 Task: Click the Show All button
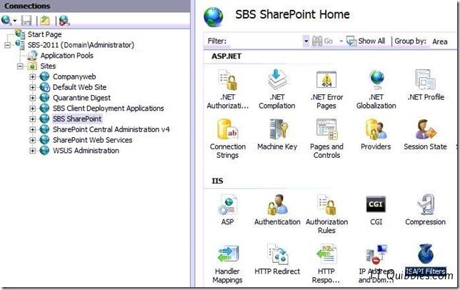click(x=366, y=41)
